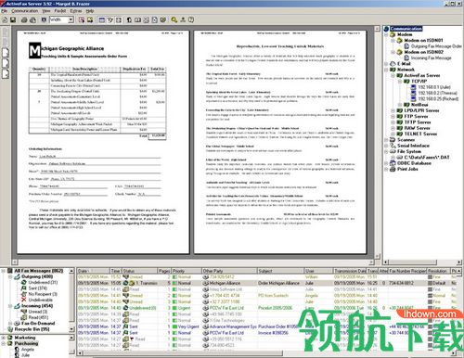This screenshot has height=358, width=464.
Task: Select the PCDW Far East Undelivered row
Action: [267, 308]
